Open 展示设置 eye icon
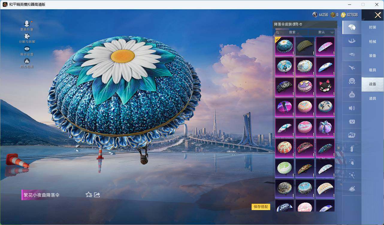 (x=27, y=49)
